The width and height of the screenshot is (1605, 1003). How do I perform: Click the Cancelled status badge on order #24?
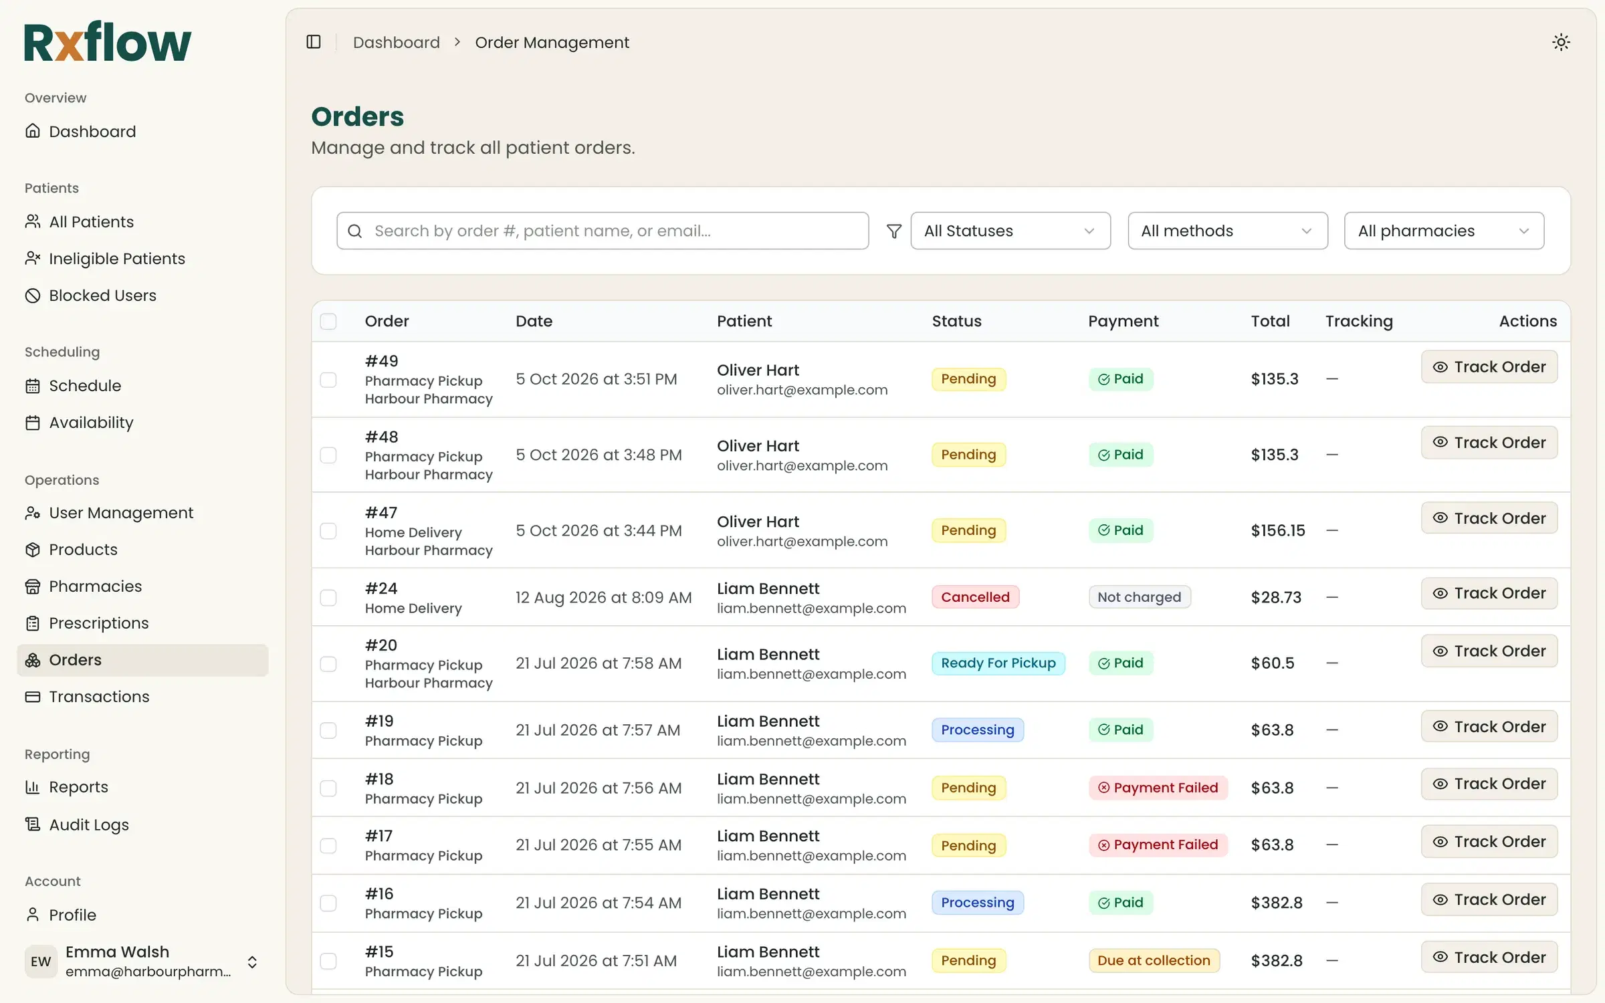pos(975,597)
